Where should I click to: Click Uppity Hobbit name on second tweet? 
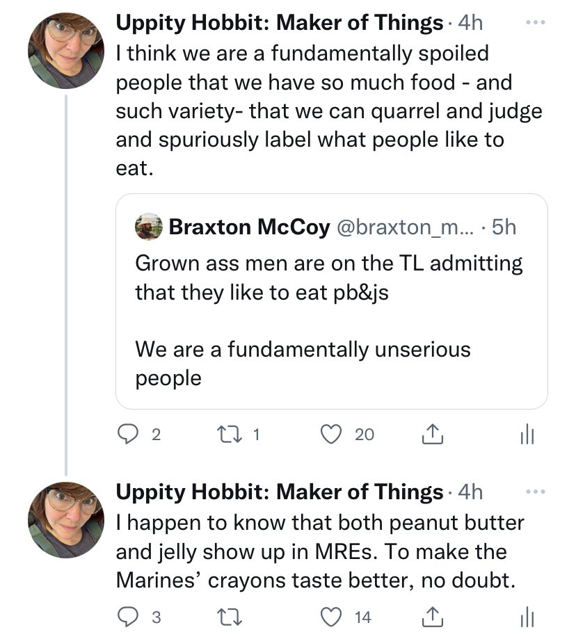[278, 492]
